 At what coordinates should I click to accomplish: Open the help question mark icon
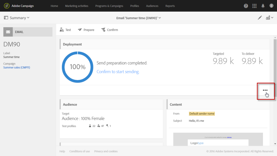pyautogui.click(x=246, y=6)
